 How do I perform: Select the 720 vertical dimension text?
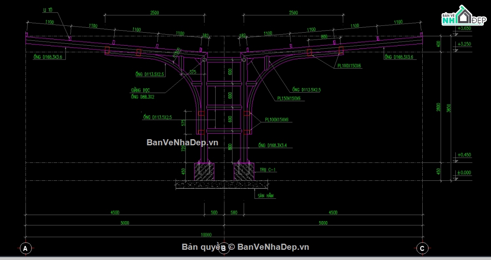pos(184,149)
